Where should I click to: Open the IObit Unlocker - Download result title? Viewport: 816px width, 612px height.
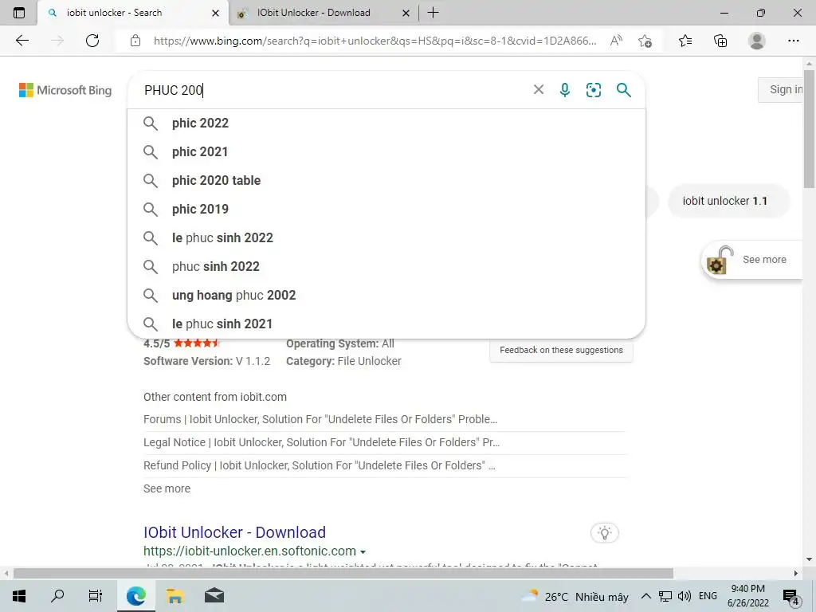[235, 532]
